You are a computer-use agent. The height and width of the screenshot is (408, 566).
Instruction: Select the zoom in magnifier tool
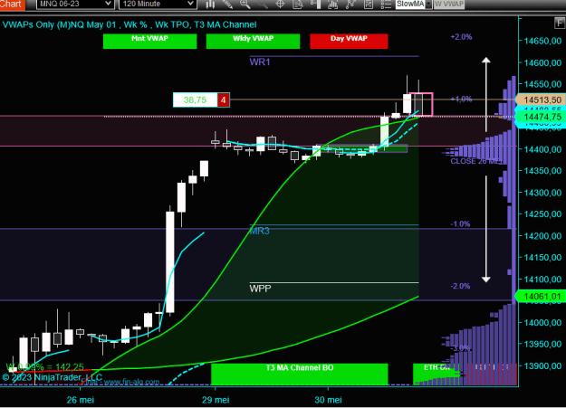(x=245, y=4)
